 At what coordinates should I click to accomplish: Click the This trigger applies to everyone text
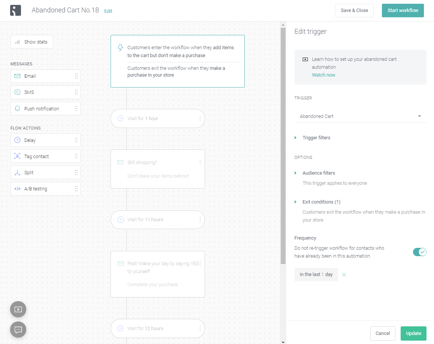pyautogui.click(x=335, y=183)
